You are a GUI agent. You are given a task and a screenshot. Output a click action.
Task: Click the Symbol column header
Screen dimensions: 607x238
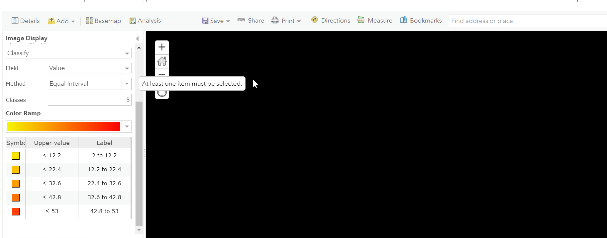(16, 143)
